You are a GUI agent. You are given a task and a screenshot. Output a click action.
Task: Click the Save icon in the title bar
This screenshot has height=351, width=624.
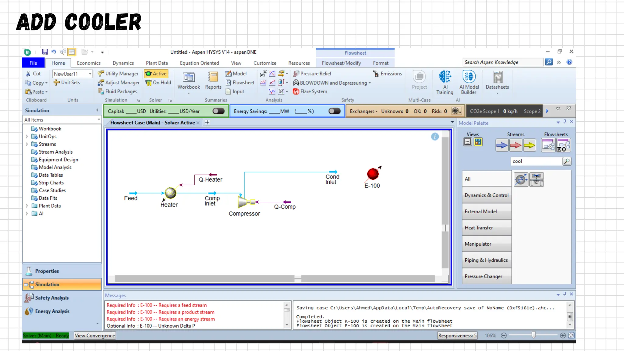[45, 52]
